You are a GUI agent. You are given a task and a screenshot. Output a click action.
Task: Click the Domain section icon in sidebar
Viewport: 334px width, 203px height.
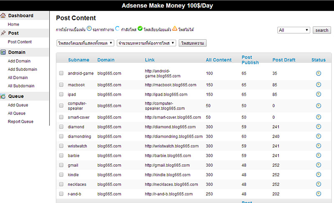3,53
